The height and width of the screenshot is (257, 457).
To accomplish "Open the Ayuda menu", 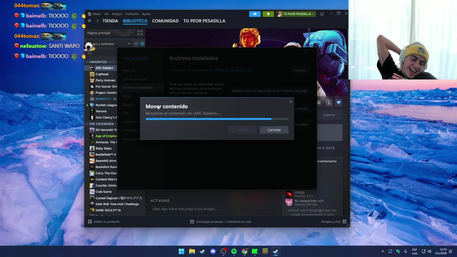I will (x=146, y=14).
